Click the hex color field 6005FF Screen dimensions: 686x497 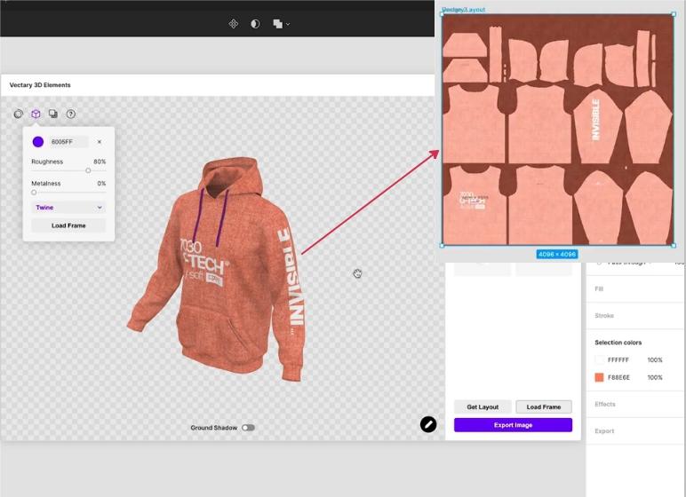pos(67,142)
